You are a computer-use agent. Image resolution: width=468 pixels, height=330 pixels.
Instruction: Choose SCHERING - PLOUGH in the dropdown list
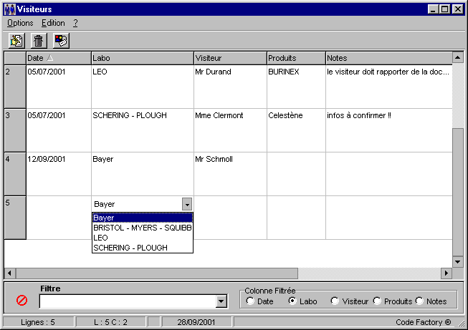pos(143,248)
